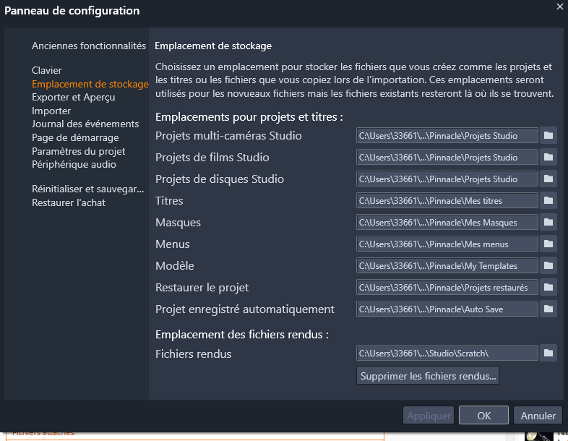
Task: Browse folder for Fichiers rendus
Action: pos(548,354)
